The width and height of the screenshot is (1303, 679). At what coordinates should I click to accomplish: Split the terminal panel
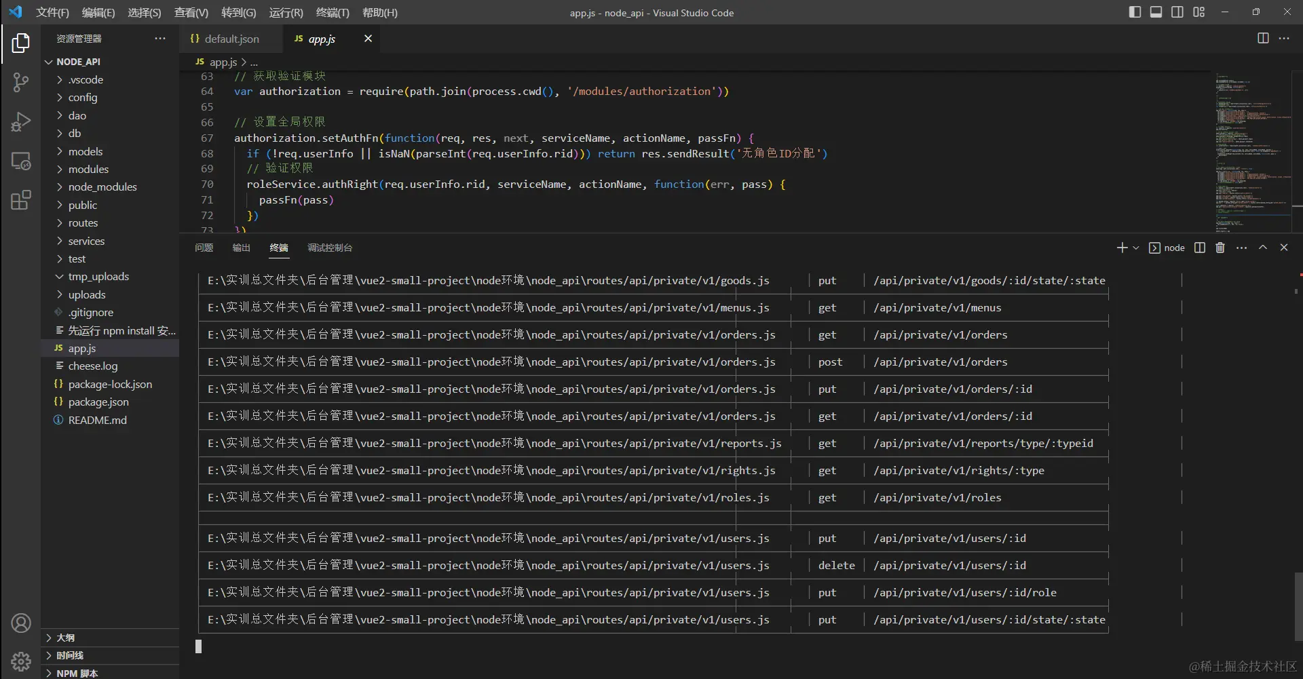coord(1200,248)
